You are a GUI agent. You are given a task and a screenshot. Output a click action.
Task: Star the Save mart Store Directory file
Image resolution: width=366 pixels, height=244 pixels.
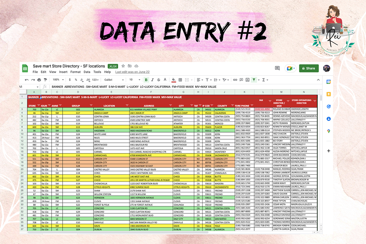(x=123, y=66)
